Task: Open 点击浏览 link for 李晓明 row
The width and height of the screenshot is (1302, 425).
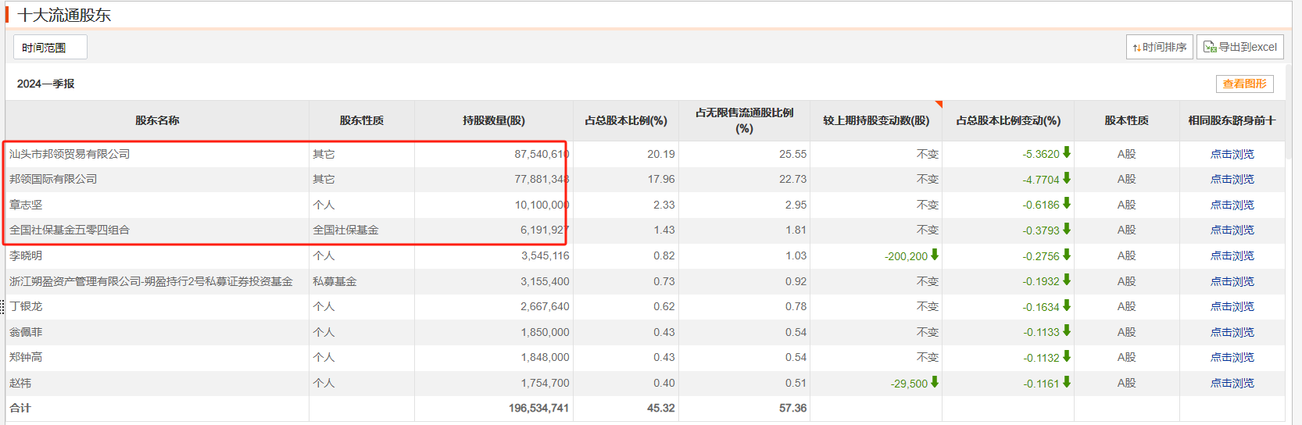Action: 1232,255
